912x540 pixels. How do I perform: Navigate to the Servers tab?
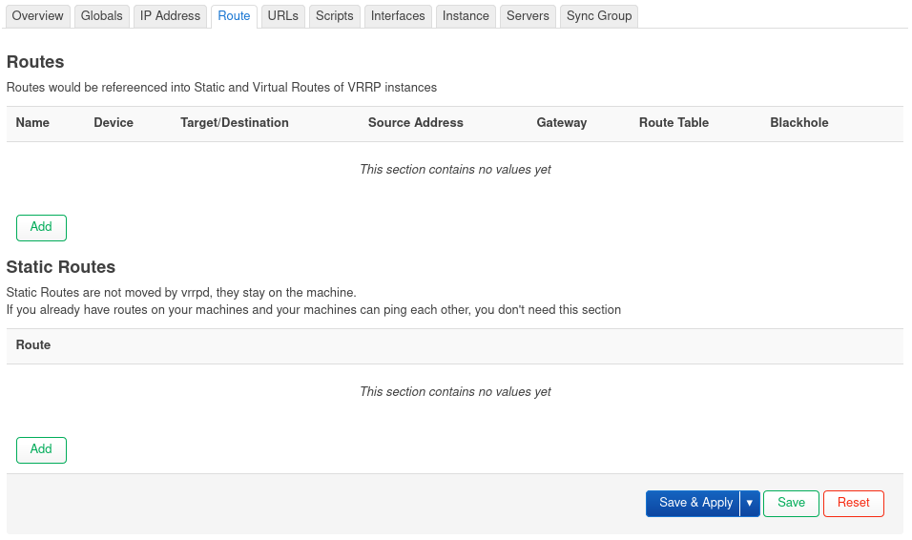[x=528, y=16]
